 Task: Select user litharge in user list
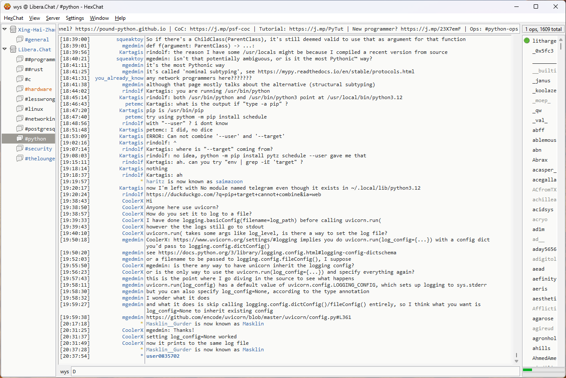pyautogui.click(x=544, y=41)
